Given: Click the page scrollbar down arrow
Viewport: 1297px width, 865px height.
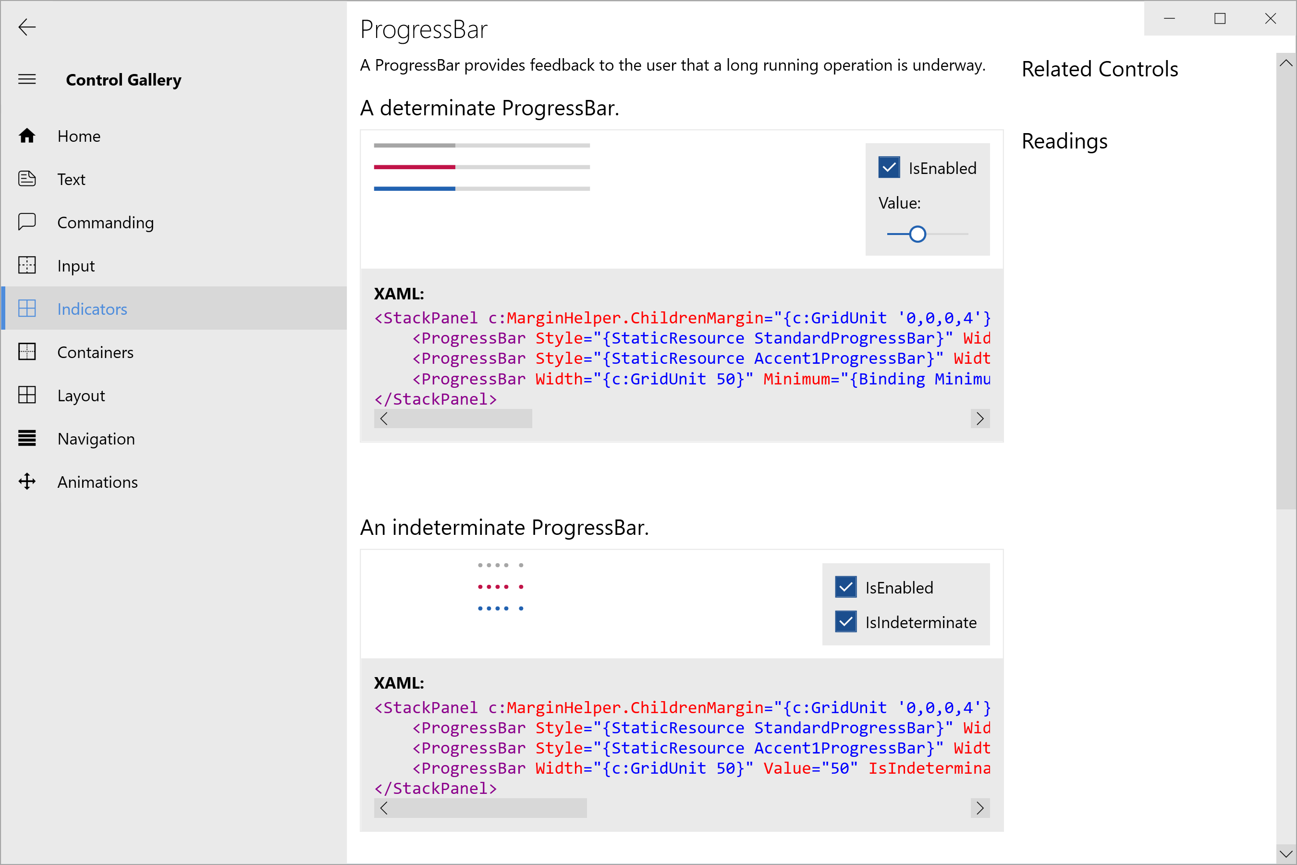Looking at the screenshot, I should click(1285, 853).
